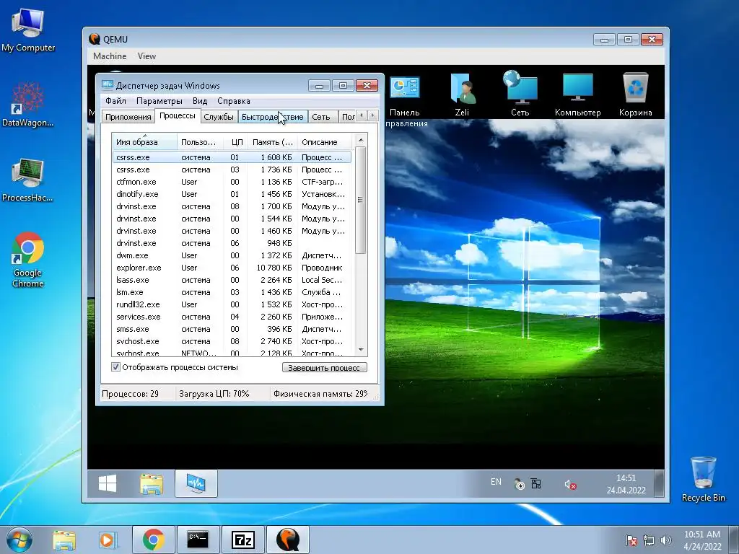Open Сеть network icon on guest desktop
The height and width of the screenshot is (554, 739).
(520, 93)
